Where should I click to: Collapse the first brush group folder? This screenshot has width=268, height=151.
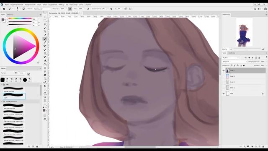point(2,85)
